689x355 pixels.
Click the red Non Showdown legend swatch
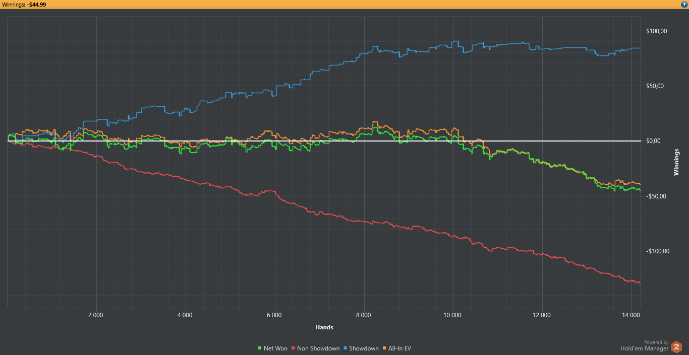(293, 348)
